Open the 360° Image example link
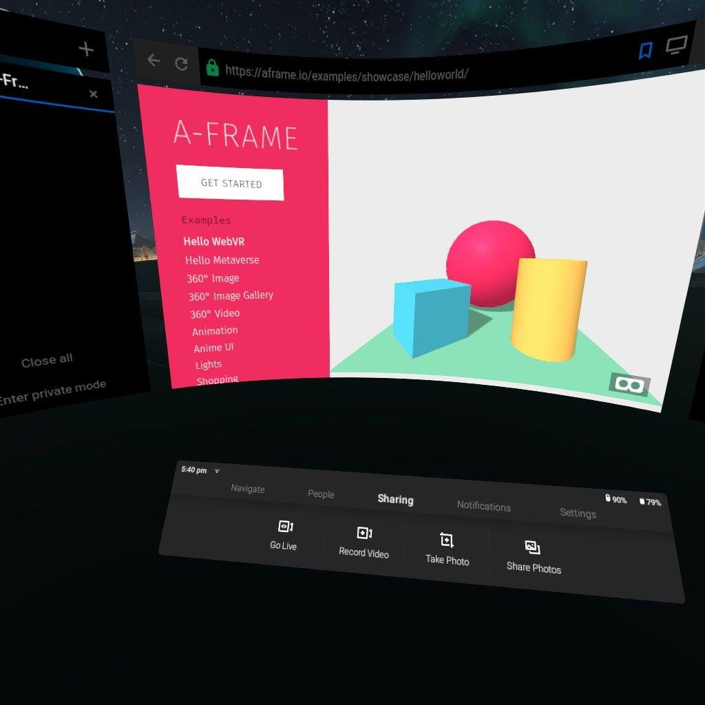Viewport: 705px width, 705px height. [x=213, y=278]
